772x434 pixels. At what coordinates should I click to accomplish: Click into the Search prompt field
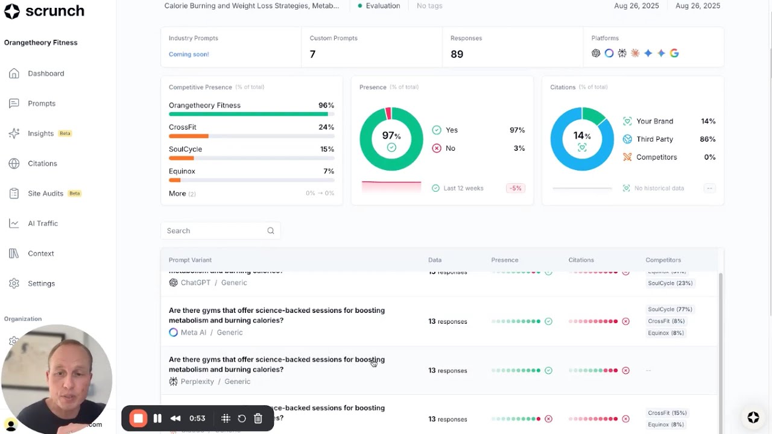click(220, 231)
